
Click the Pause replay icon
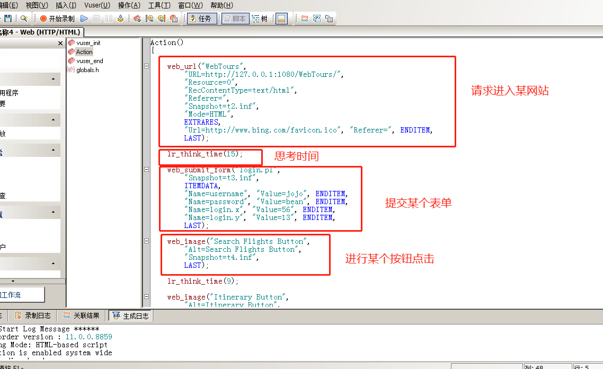[109, 19]
